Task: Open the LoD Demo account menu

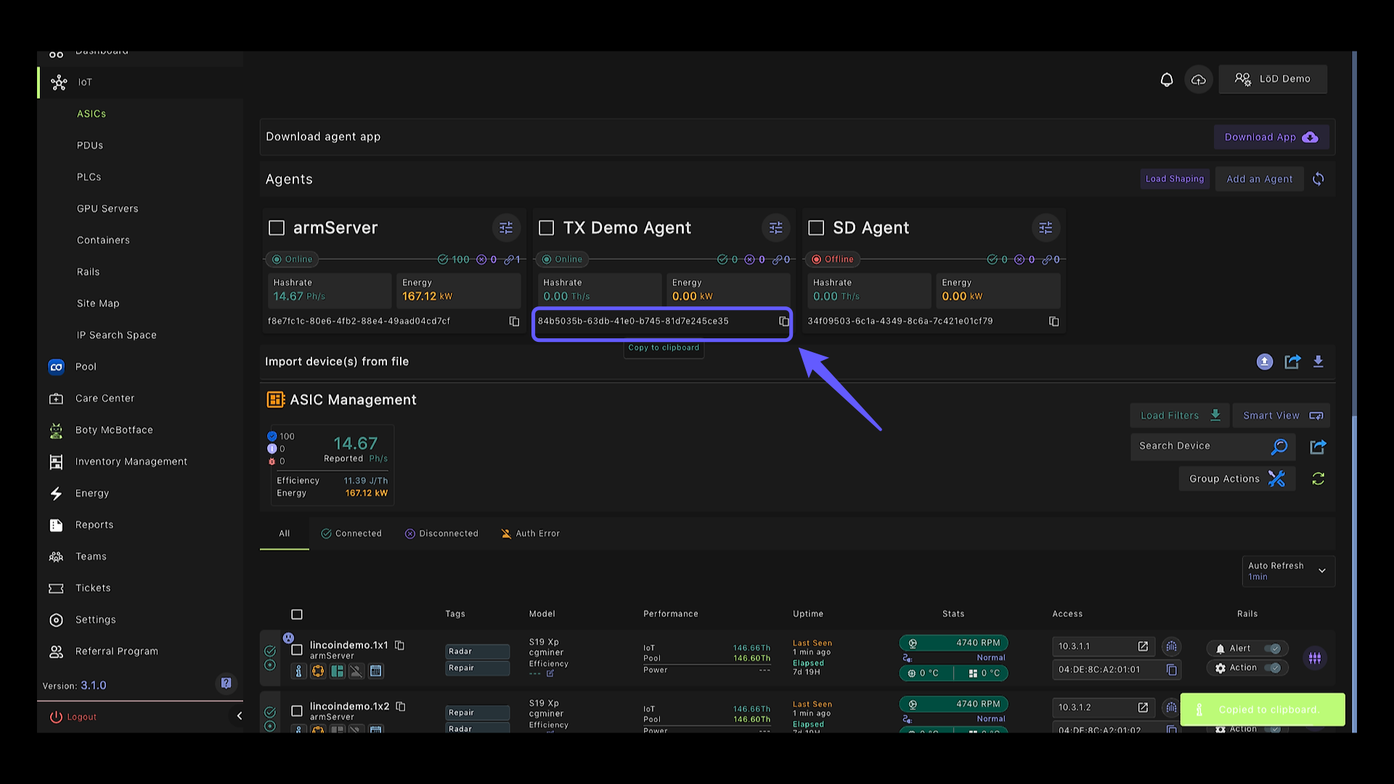Action: (1273, 79)
